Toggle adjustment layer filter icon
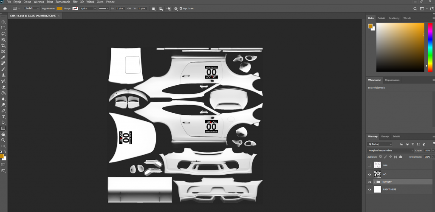The height and width of the screenshot is (212, 435). (407, 144)
